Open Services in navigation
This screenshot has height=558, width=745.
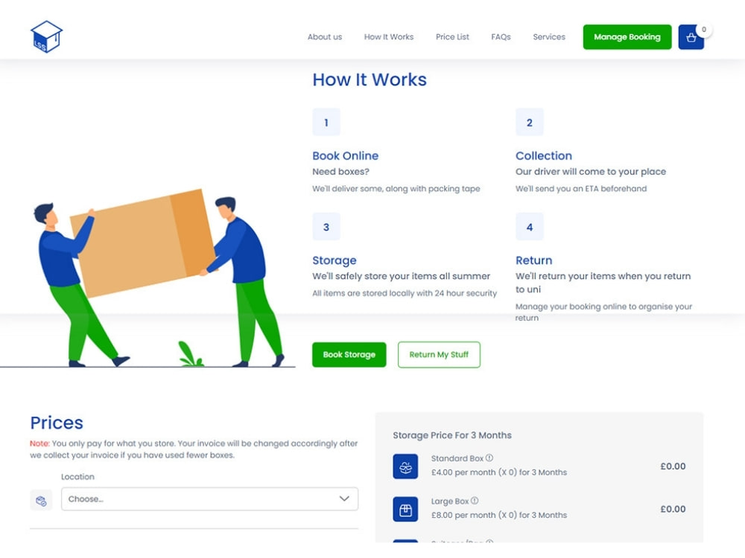coord(549,36)
